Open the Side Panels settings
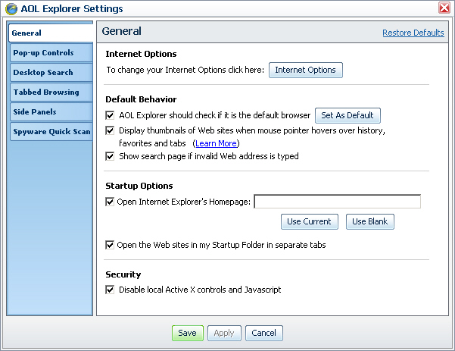This screenshot has height=351, width=455. [51, 112]
